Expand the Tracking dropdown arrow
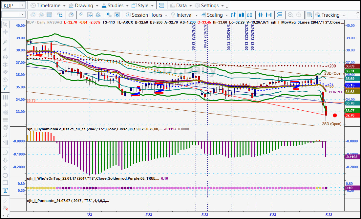 tap(344, 15)
